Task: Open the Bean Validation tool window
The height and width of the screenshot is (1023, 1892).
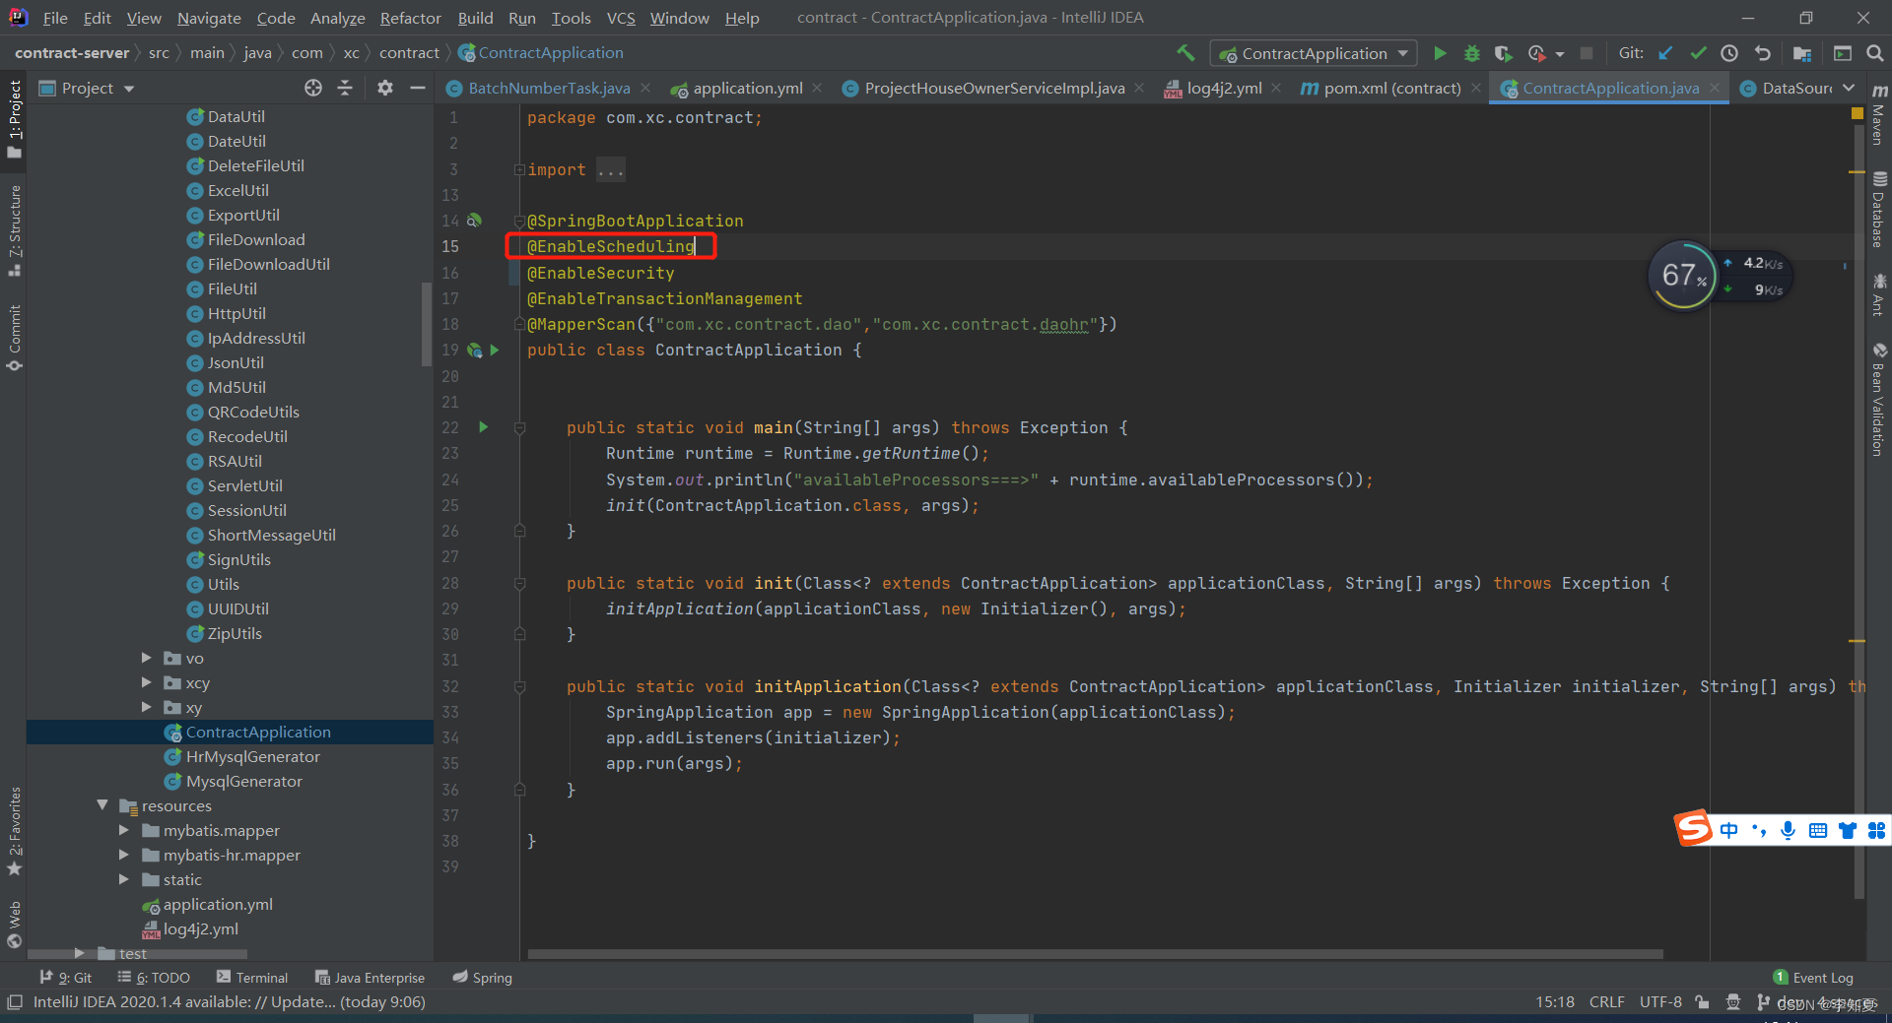Action: [1879, 400]
